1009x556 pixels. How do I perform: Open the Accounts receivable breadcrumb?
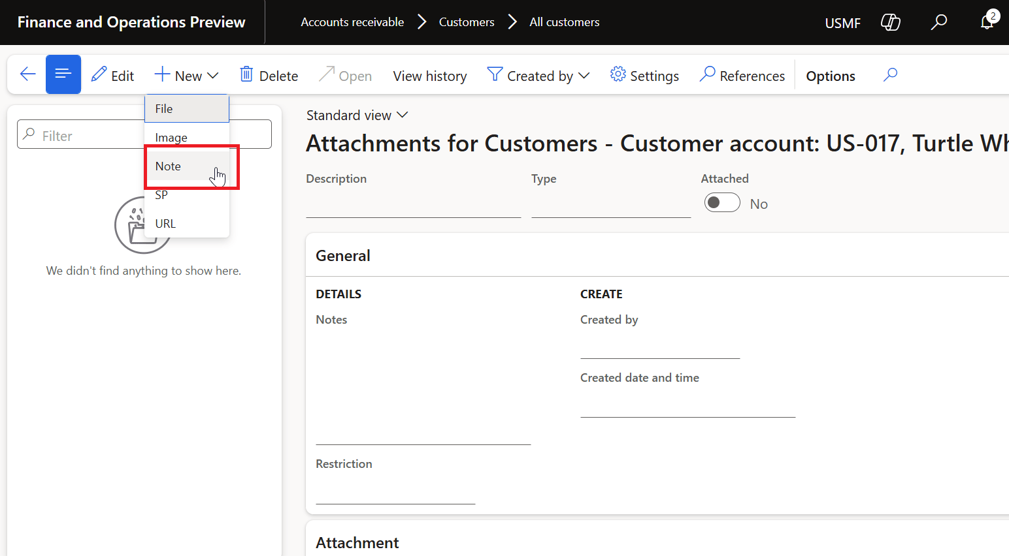(352, 22)
